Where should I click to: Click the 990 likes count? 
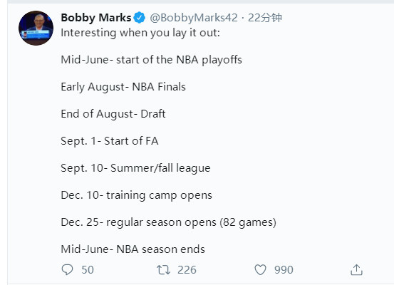click(284, 270)
